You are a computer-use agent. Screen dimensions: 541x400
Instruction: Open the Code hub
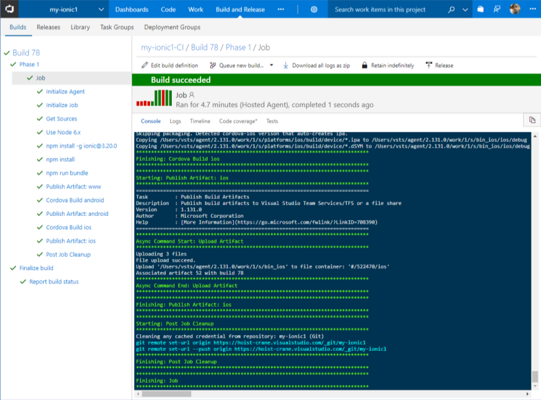168,10
